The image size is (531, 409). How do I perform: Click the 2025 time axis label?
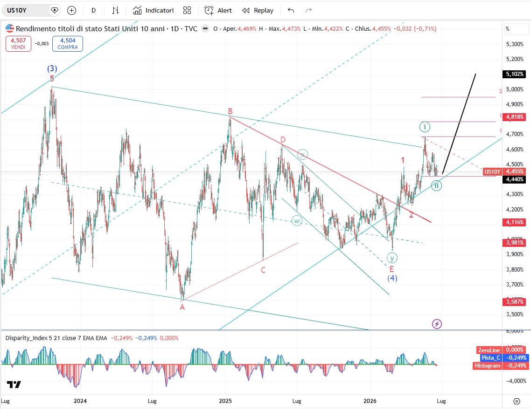click(225, 401)
